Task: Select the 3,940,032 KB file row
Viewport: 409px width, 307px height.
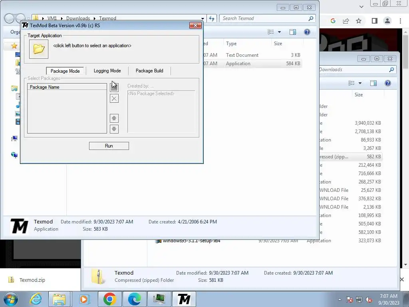Action: (x=351, y=123)
